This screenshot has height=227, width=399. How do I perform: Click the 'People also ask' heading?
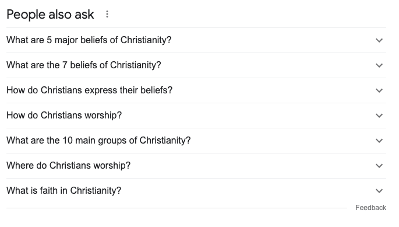(50, 15)
